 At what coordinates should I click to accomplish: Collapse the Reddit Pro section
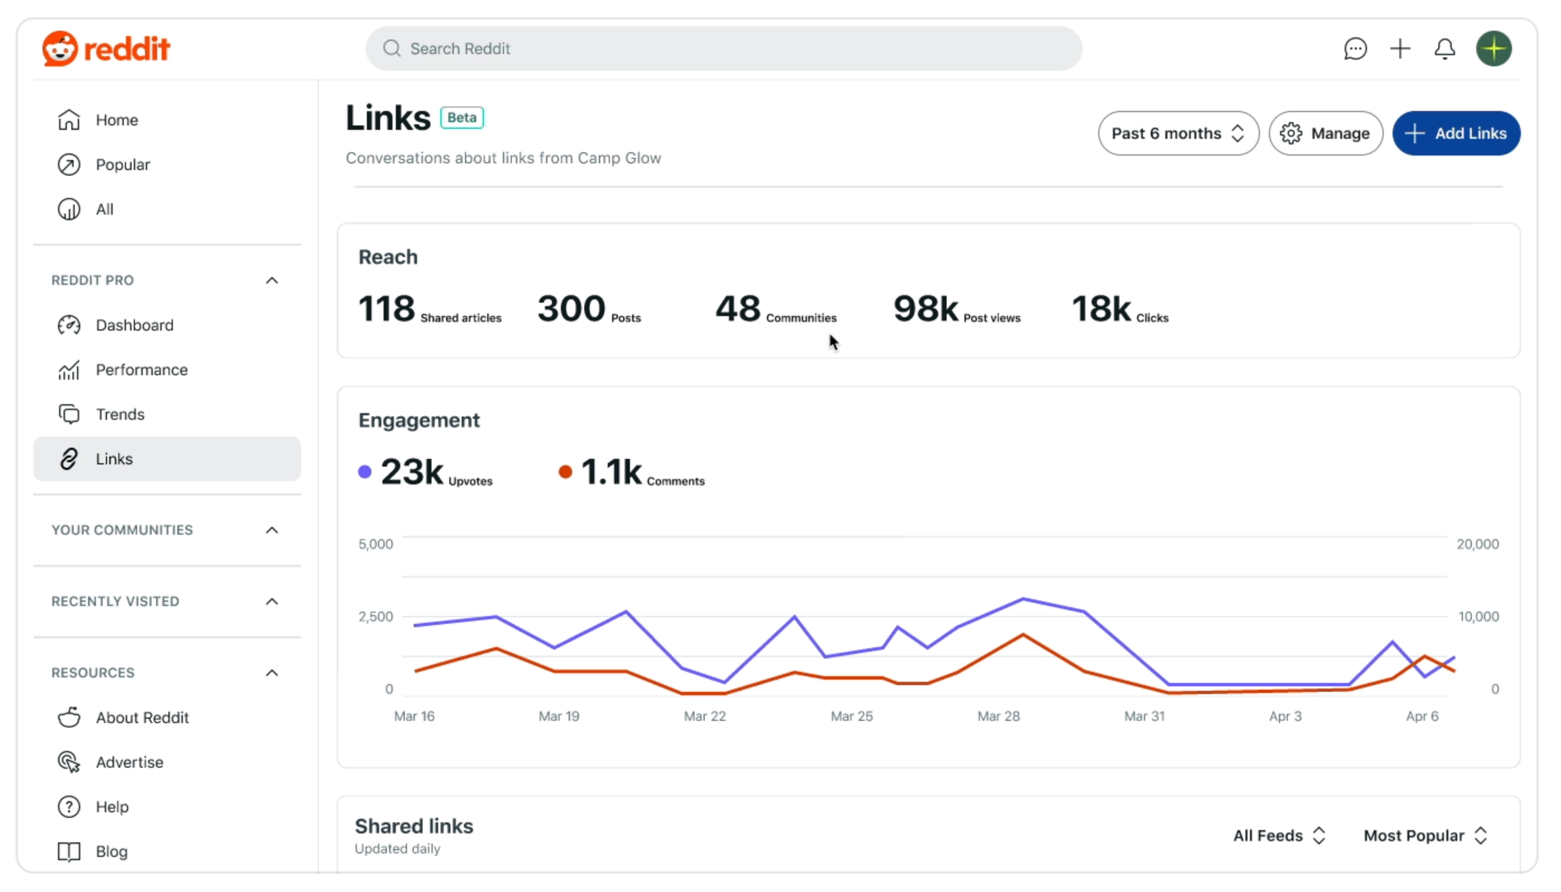point(272,280)
